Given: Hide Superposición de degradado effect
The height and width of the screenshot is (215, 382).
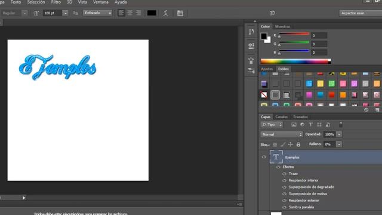Looking at the screenshot, I should tap(284, 187).
